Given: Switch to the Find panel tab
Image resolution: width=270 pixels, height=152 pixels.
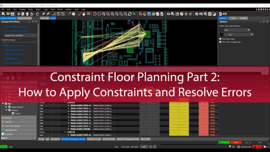Looking at the screenshot, I should coord(233,18).
